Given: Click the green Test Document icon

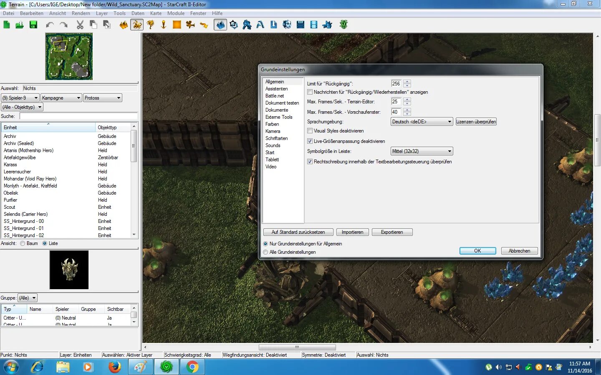Looking at the screenshot, I should click(x=343, y=25).
